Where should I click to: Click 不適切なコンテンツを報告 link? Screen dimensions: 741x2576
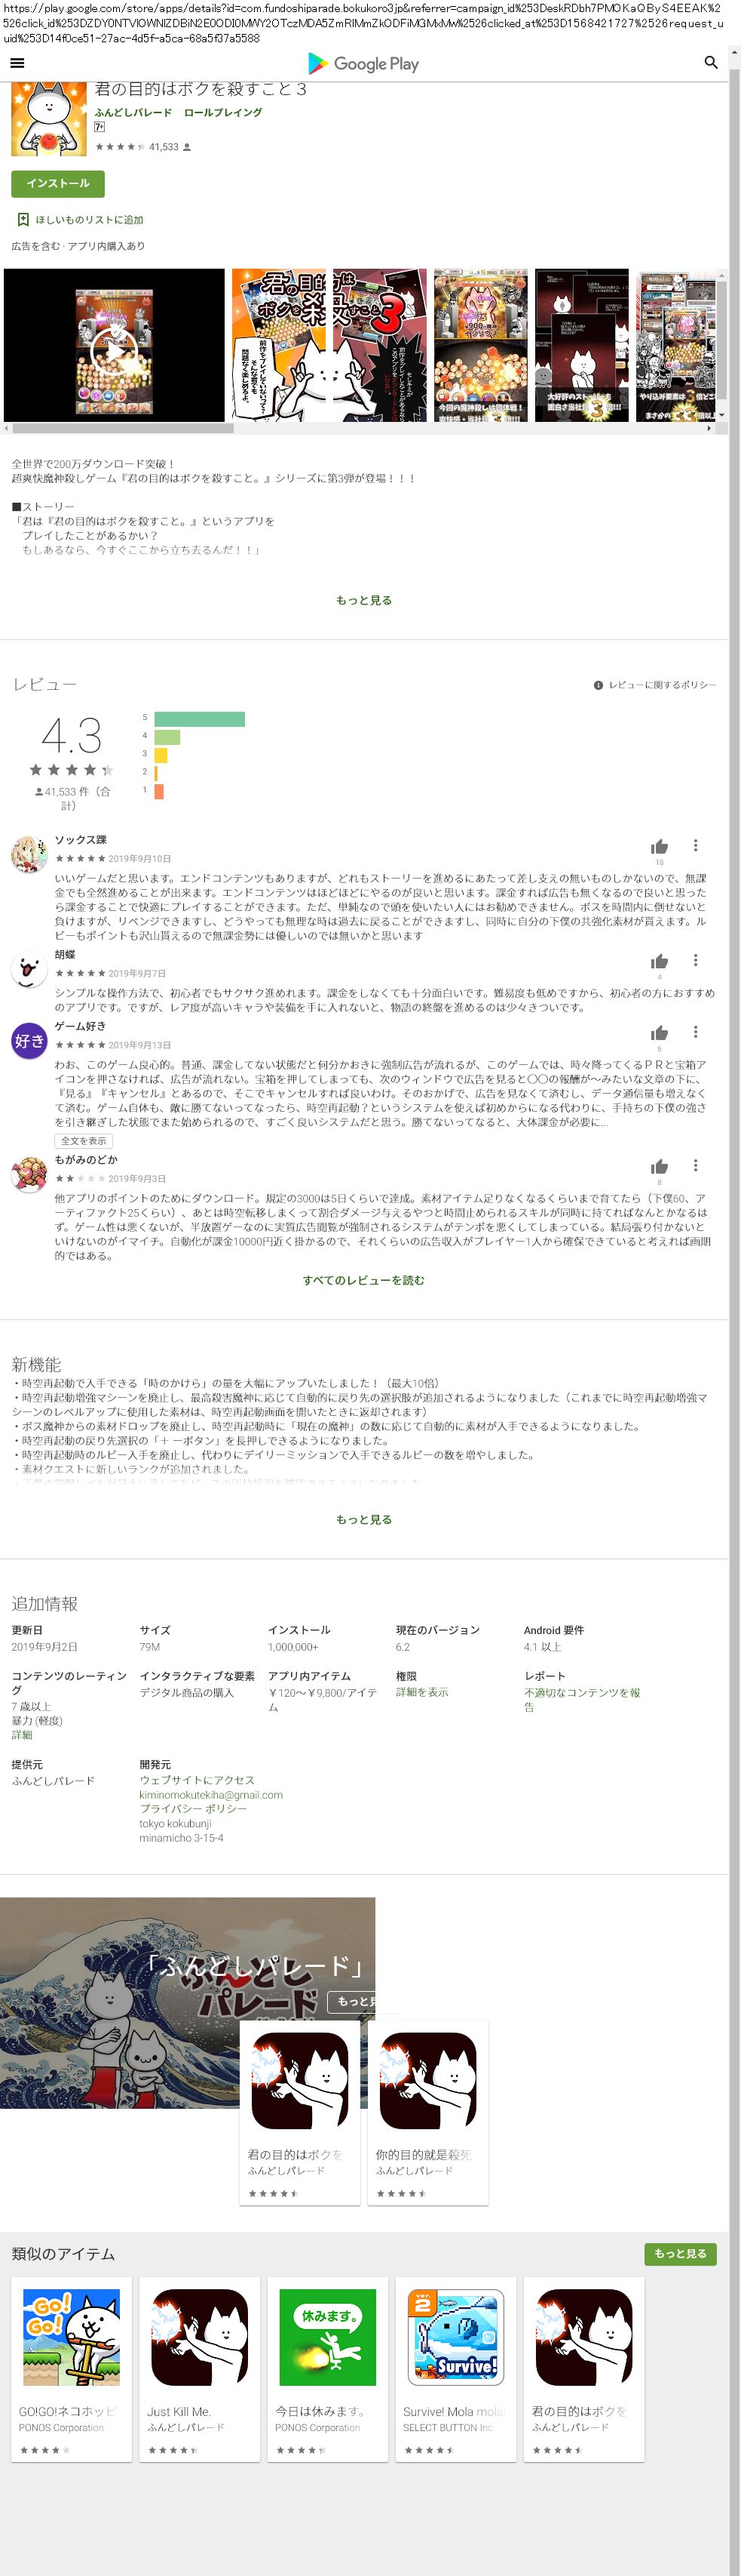pyautogui.click(x=582, y=1700)
